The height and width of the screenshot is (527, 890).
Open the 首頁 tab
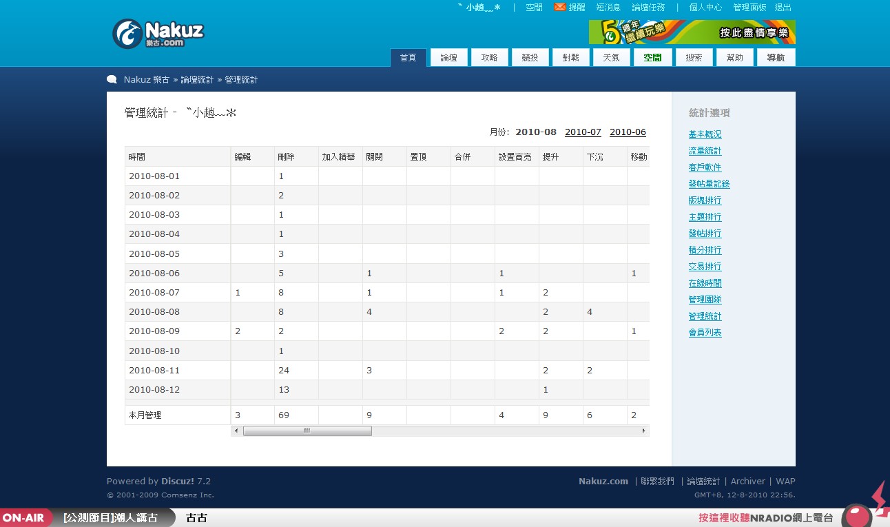click(408, 58)
